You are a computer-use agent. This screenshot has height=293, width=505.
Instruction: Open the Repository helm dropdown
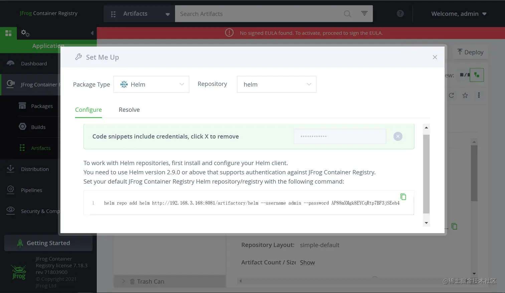[x=277, y=84]
